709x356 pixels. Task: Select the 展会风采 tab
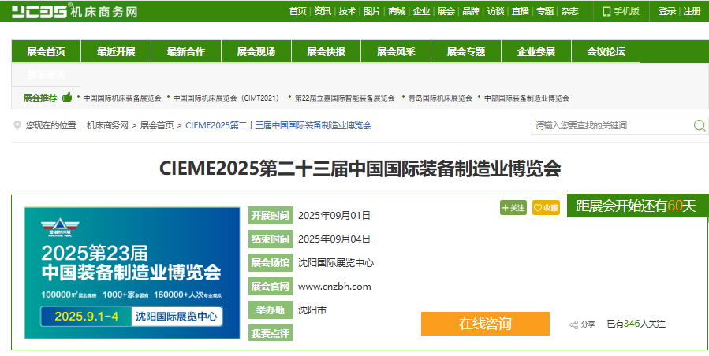pos(396,51)
